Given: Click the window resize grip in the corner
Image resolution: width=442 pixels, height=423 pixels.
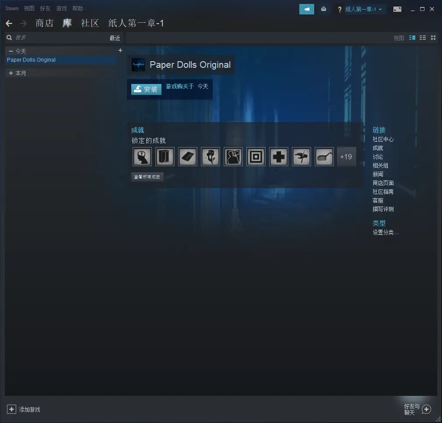Looking at the screenshot, I should (x=438, y=420).
